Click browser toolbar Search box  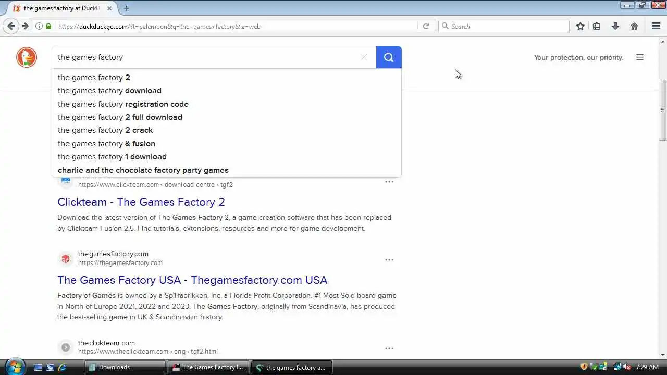(x=504, y=26)
